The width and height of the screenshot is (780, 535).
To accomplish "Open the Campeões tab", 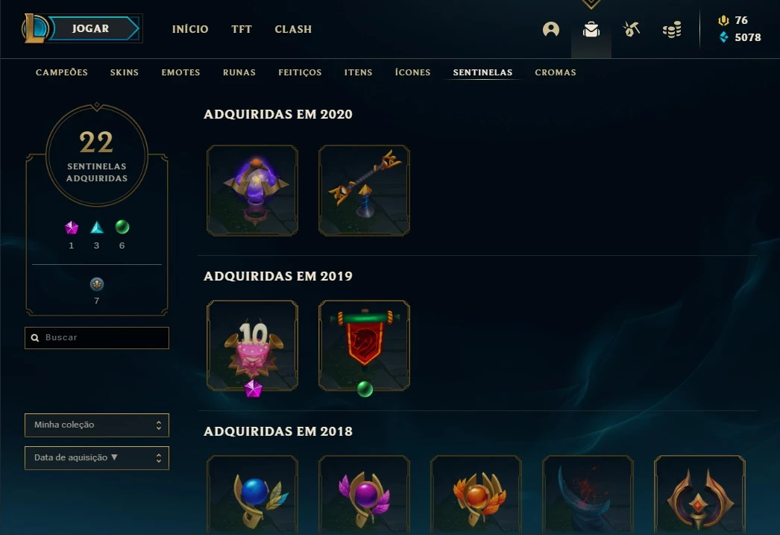I will point(62,72).
